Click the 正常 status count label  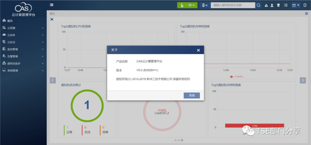[69, 132]
